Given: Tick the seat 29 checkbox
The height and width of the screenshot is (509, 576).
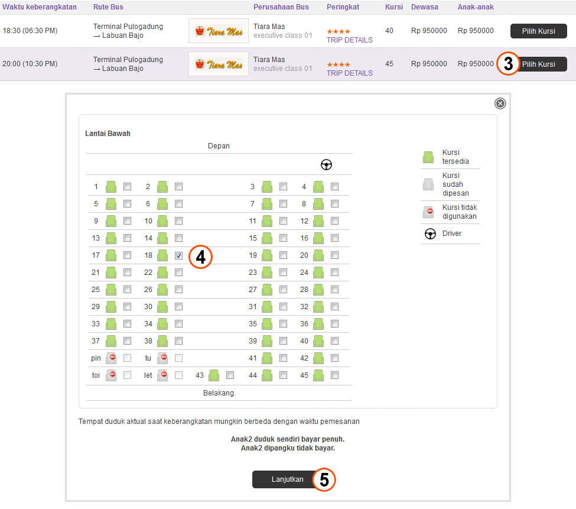Looking at the screenshot, I should (x=127, y=307).
